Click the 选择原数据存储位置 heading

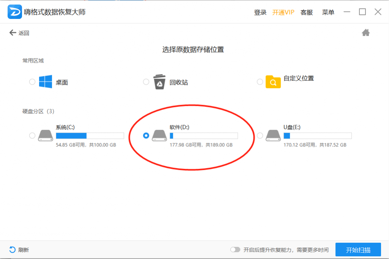point(193,50)
